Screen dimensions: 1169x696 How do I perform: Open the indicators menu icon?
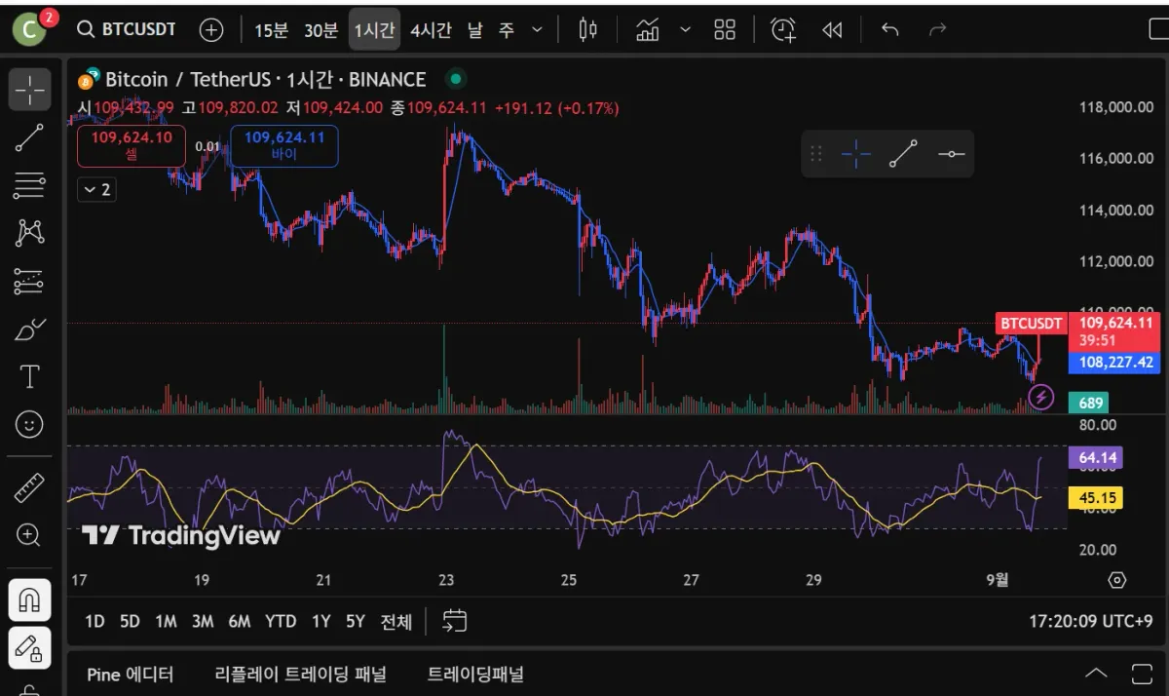click(648, 30)
